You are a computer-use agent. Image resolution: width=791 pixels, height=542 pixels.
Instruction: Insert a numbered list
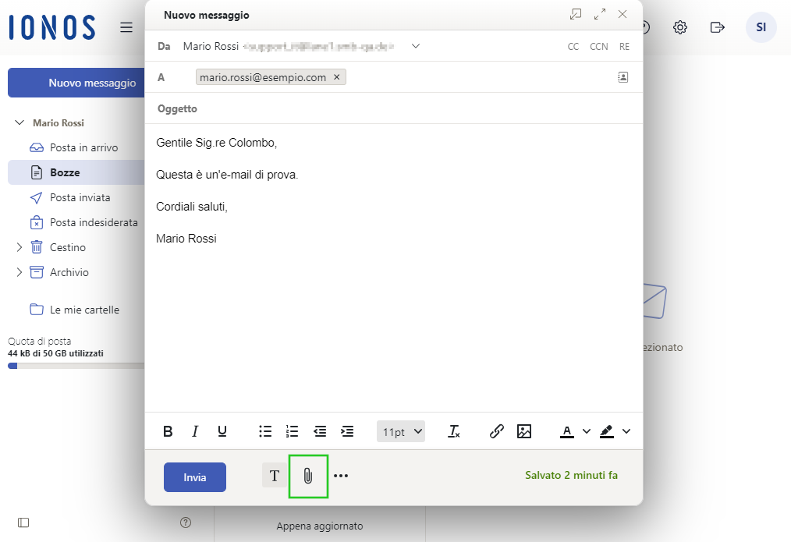coord(292,431)
